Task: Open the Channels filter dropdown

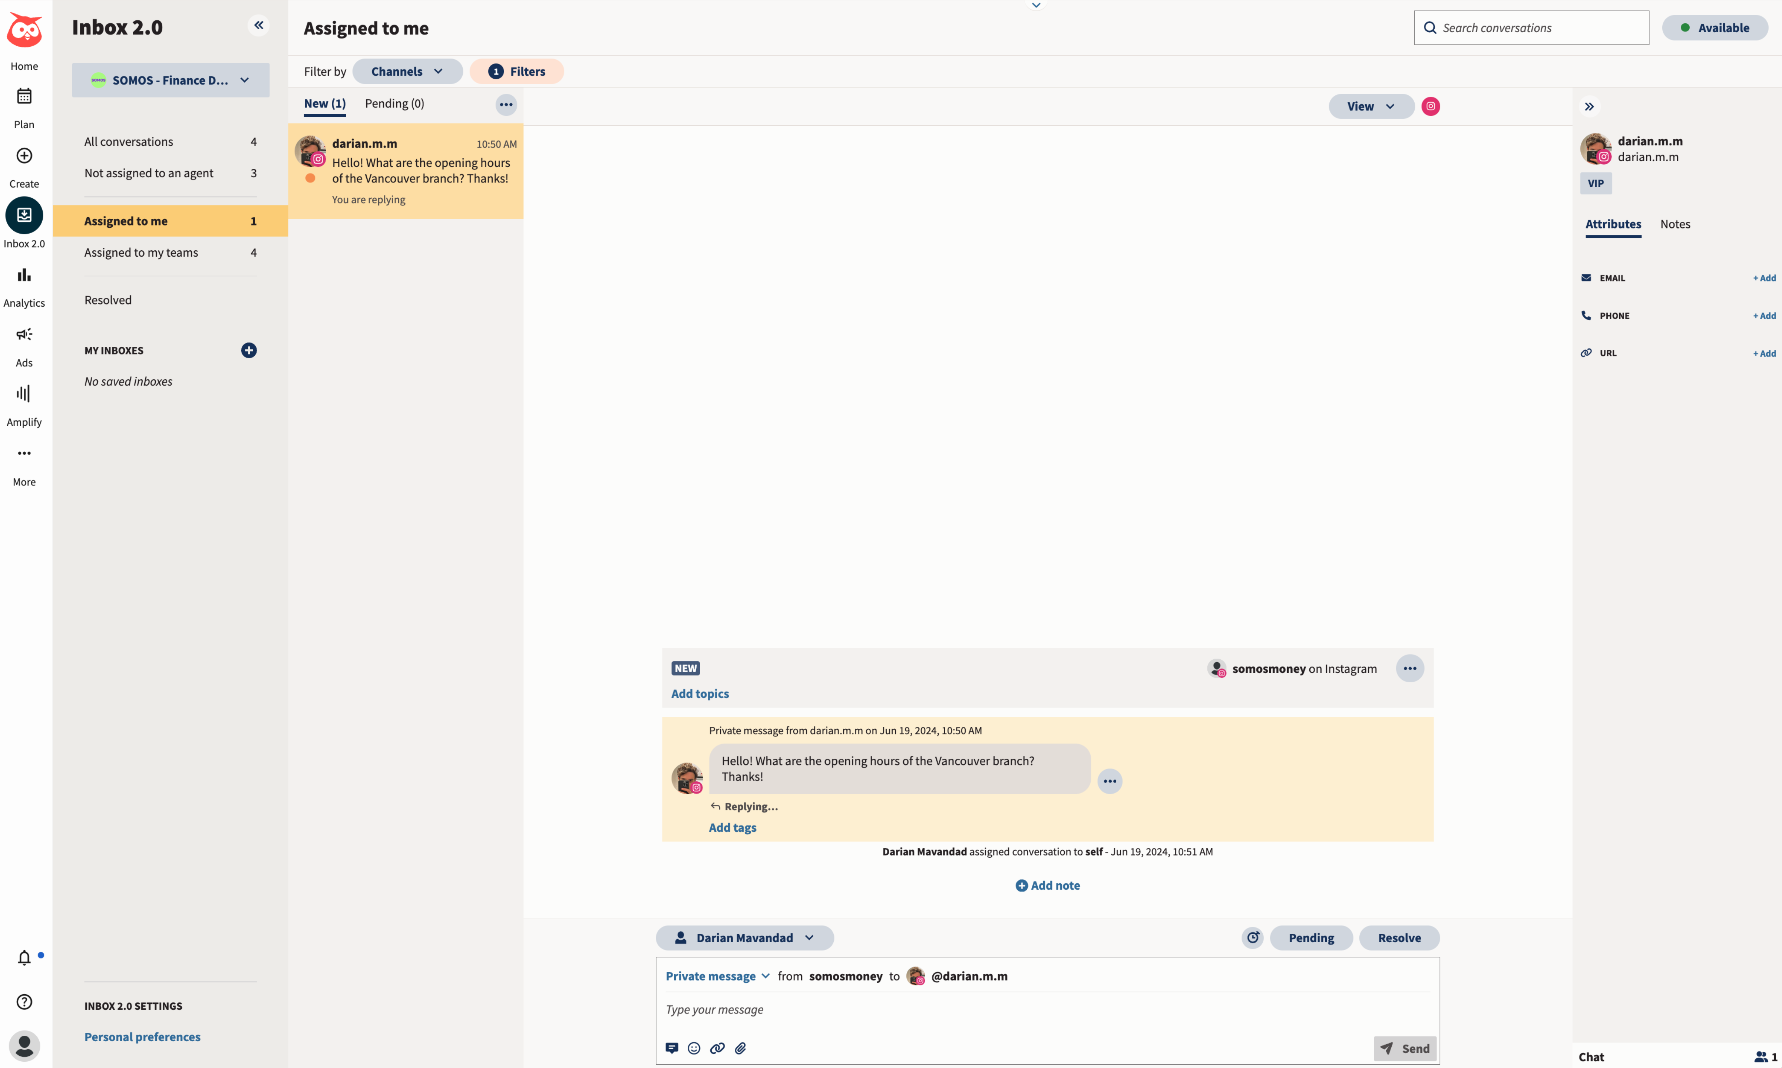Action: (x=407, y=71)
